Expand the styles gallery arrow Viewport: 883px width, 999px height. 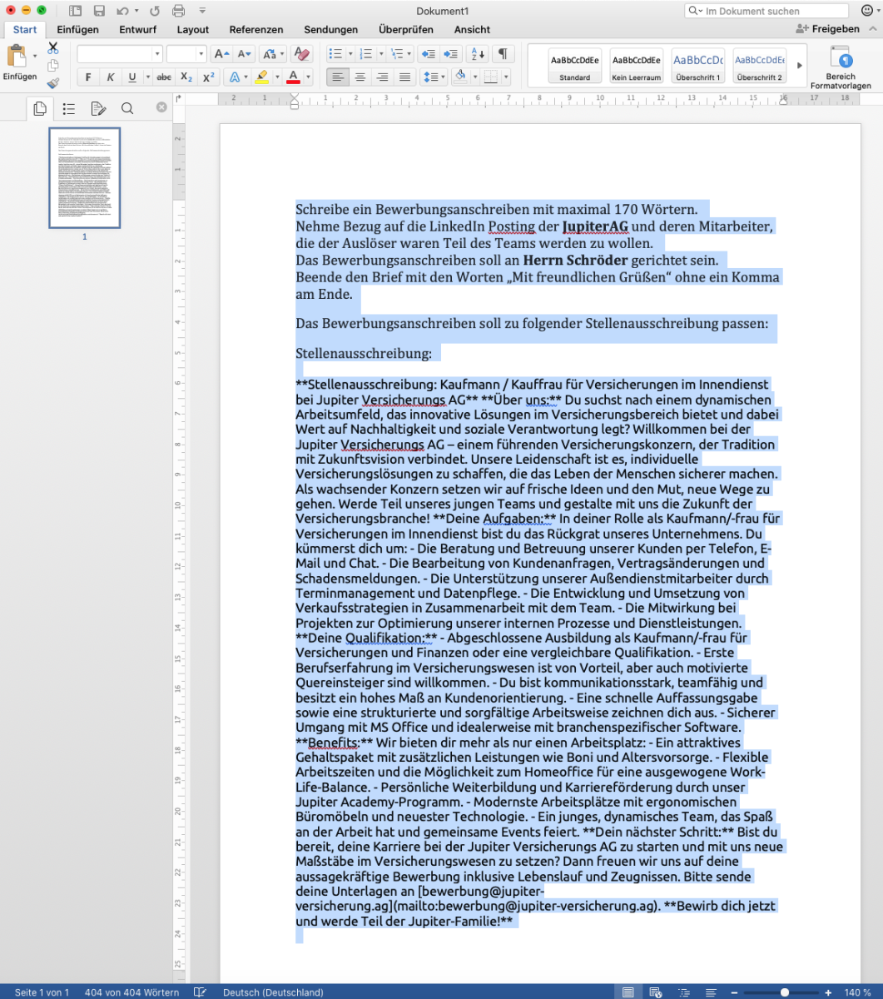(800, 65)
